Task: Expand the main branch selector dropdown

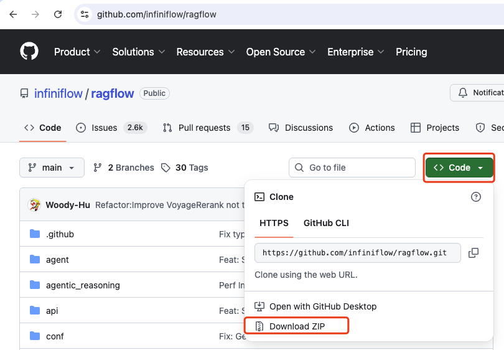Action: pos(52,168)
